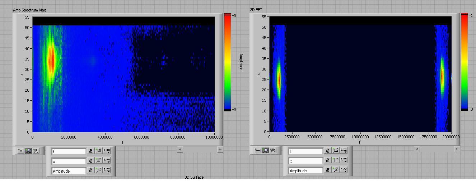
Task: Select the cursor crosshair tool under 2D FFT graph
Action: pos(258,150)
